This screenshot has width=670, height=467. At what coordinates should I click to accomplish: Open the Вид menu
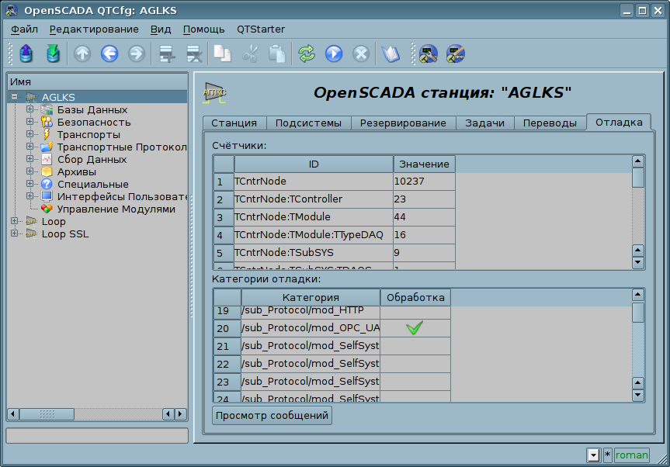[x=161, y=29]
